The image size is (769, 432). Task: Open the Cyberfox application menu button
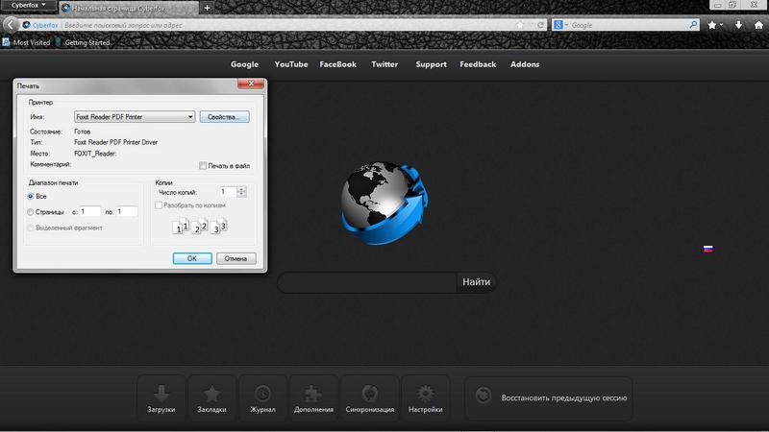pyautogui.click(x=29, y=6)
